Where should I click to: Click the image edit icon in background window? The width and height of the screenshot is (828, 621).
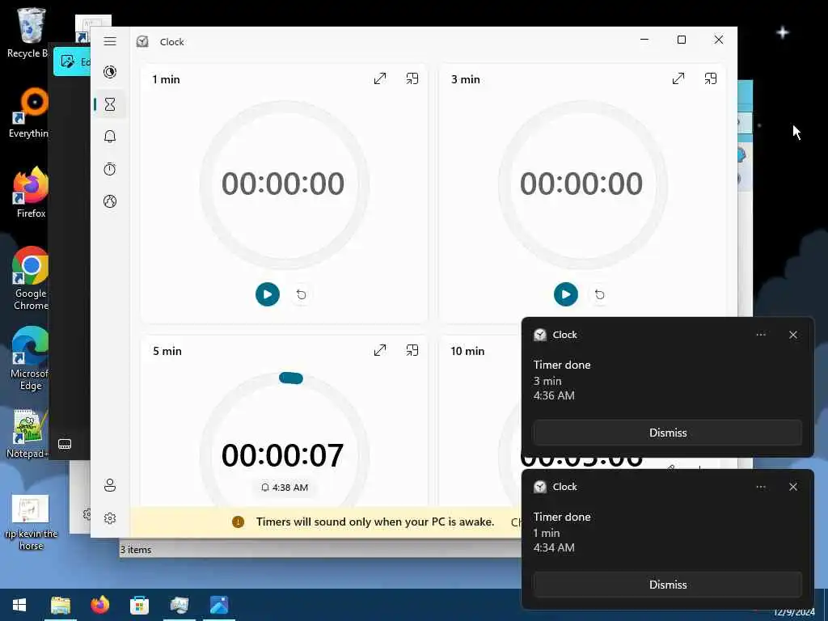tap(68, 61)
